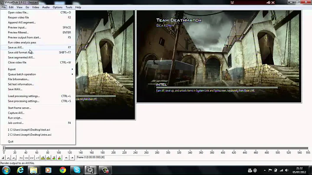
Task: Click the wrench icon in the title bar overlay
Action: click(268, 3)
